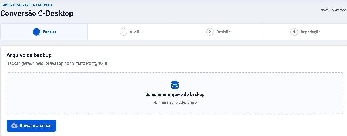
Task: Select the Backup step tab
Action: point(44,32)
